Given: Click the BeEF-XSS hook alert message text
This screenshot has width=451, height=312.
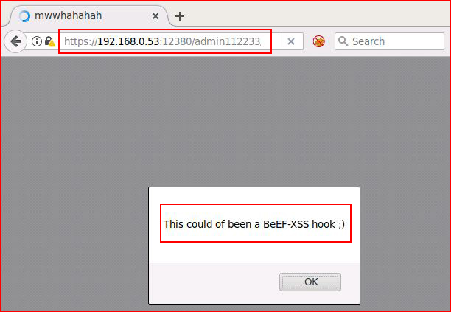Looking at the screenshot, I should pos(254,224).
